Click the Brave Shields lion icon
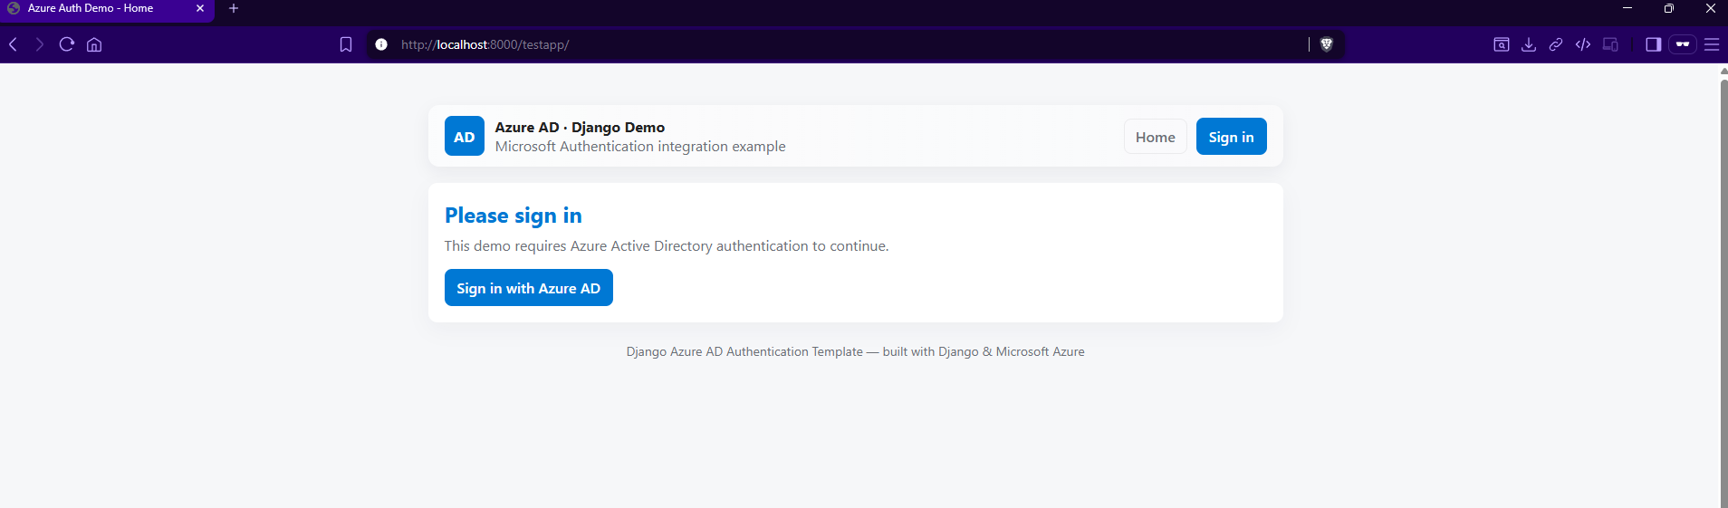The image size is (1728, 508). click(x=1327, y=44)
